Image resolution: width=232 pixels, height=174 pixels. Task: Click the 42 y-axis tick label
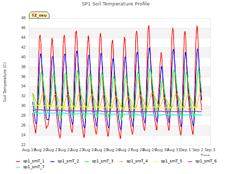pos(23,47)
